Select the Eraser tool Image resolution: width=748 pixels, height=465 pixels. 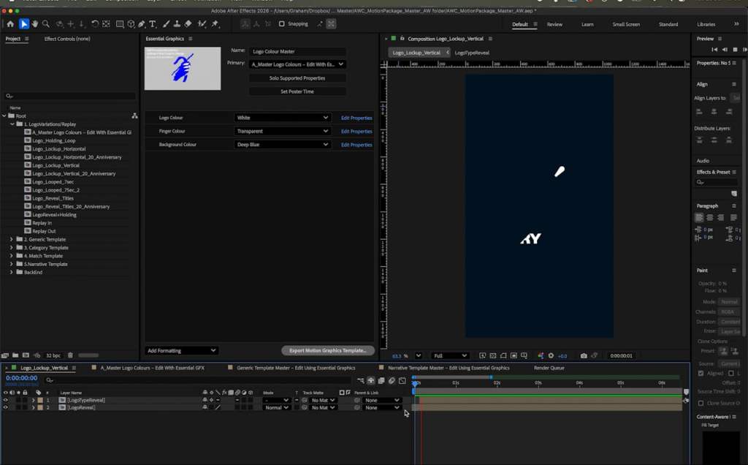point(188,24)
